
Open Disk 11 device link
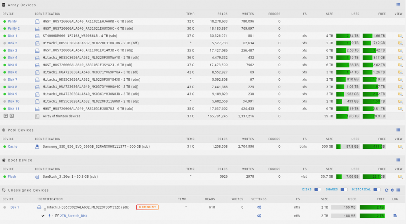[13, 109]
